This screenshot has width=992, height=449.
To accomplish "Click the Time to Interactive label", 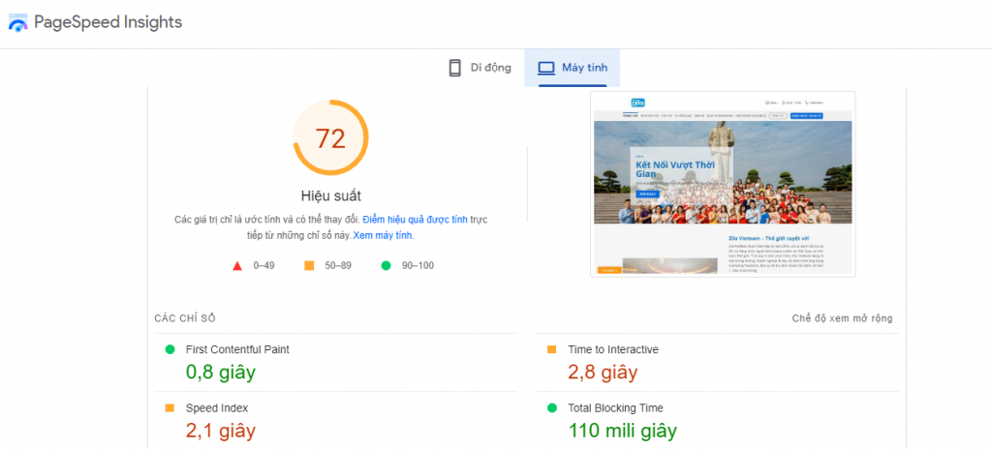I will click(x=613, y=349).
